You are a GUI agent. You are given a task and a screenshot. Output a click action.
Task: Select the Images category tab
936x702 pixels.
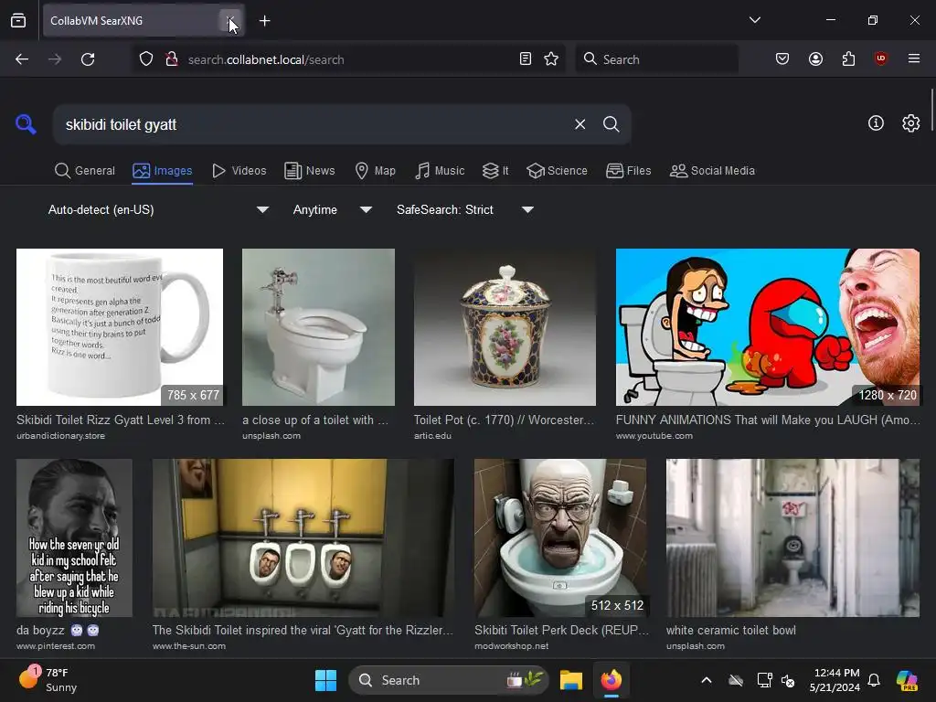coord(163,171)
